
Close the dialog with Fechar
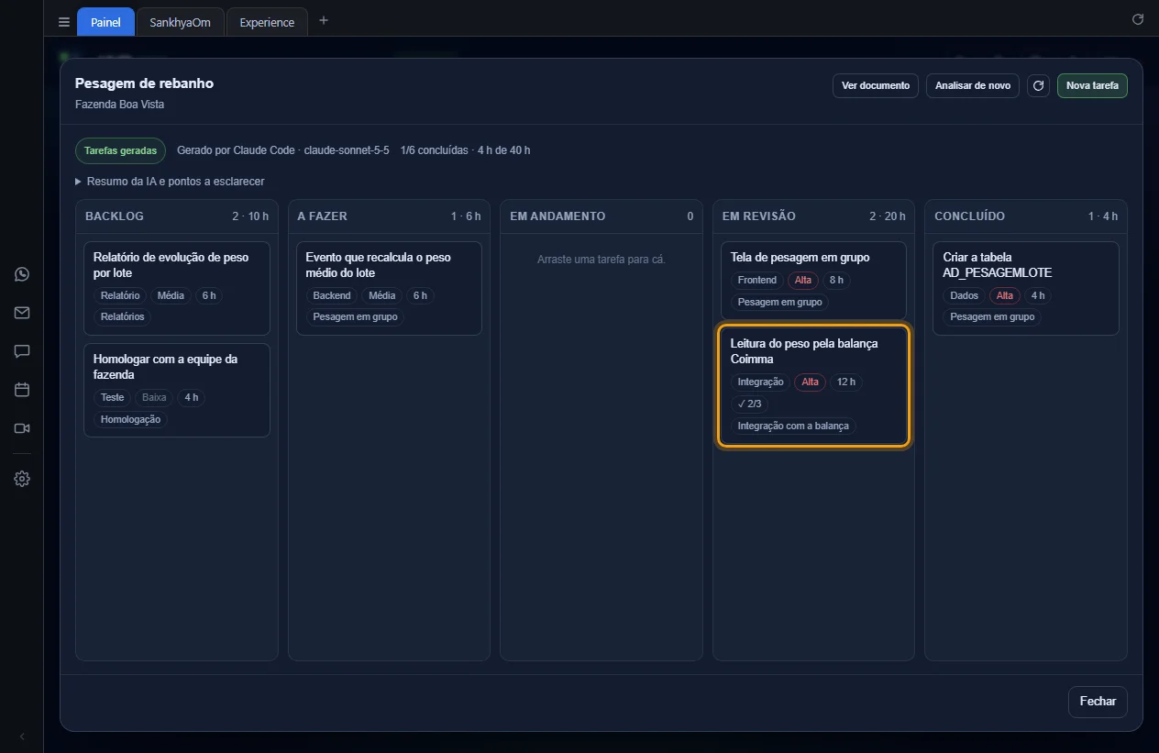click(x=1098, y=702)
